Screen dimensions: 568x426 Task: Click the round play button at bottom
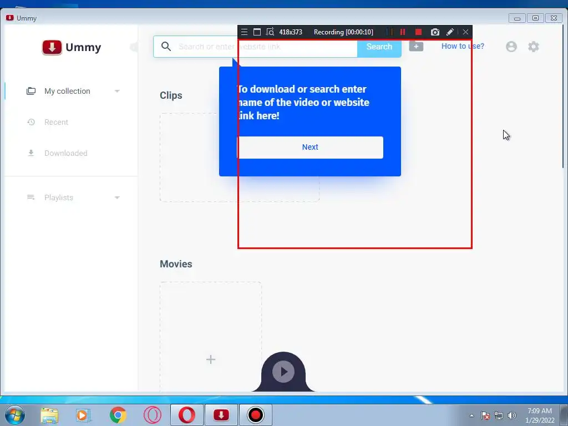coord(283,372)
